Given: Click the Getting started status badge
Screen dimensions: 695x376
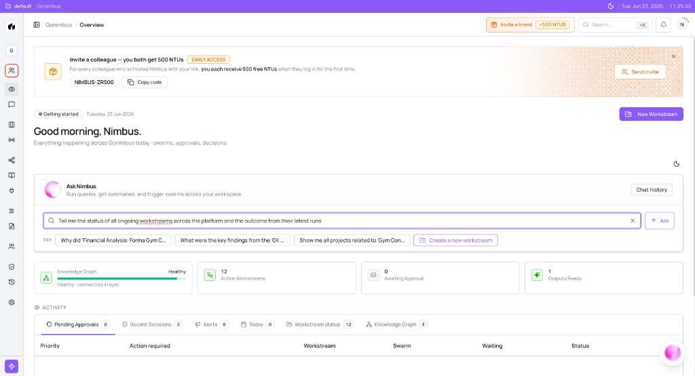Looking at the screenshot, I should click(x=58, y=114).
